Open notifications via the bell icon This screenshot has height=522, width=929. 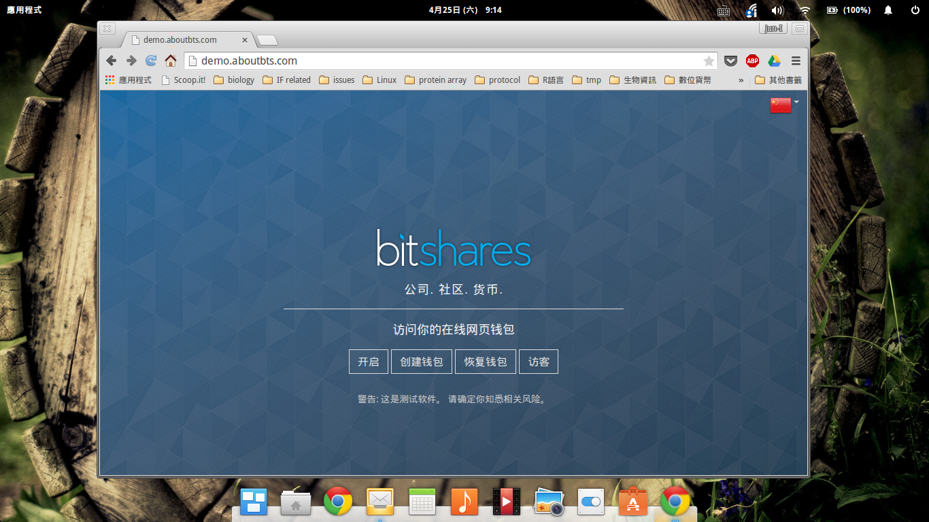point(888,10)
